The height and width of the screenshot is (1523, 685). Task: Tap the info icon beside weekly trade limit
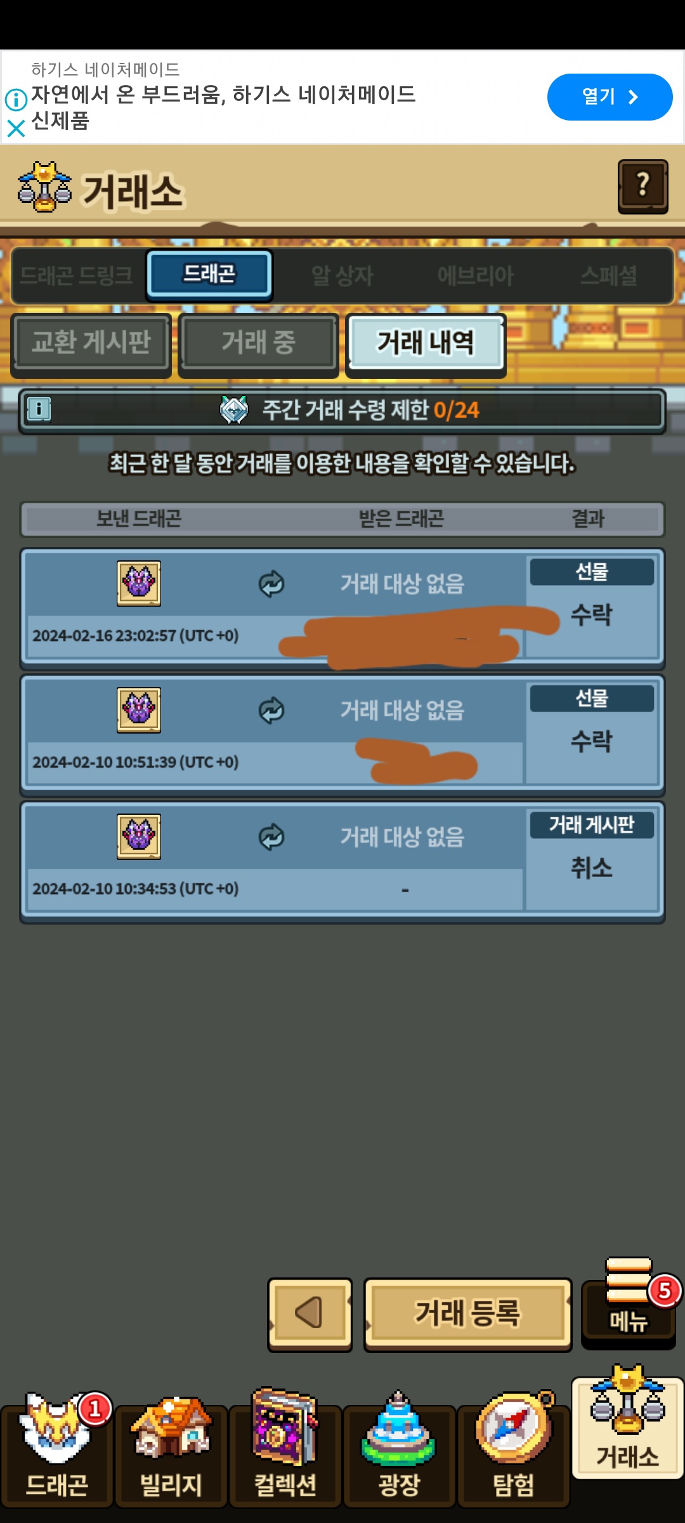tap(39, 409)
